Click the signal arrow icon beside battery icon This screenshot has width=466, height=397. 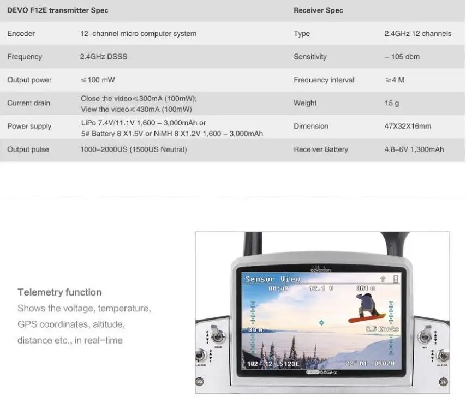[383, 279]
